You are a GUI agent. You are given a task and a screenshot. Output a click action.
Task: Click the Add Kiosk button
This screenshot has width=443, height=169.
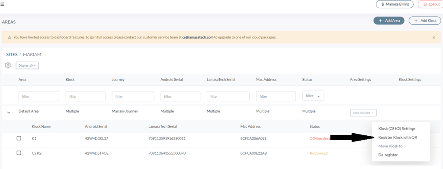coord(425,21)
